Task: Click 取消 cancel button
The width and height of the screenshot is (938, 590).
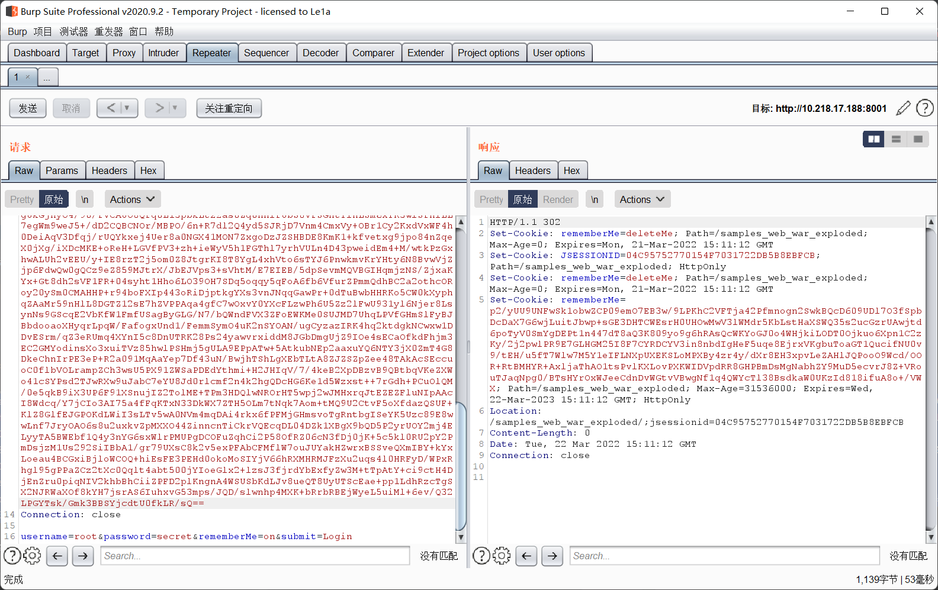Action: coord(71,108)
